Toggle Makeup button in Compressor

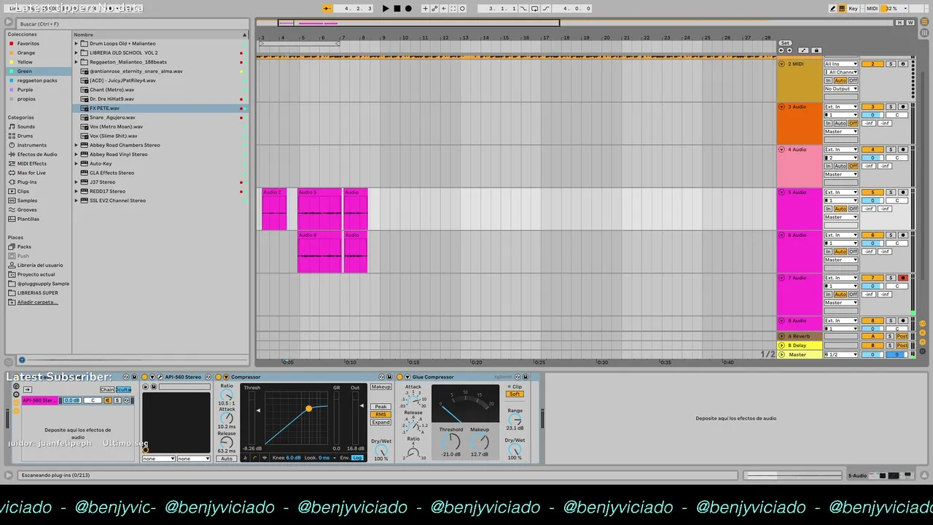(x=380, y=387)
